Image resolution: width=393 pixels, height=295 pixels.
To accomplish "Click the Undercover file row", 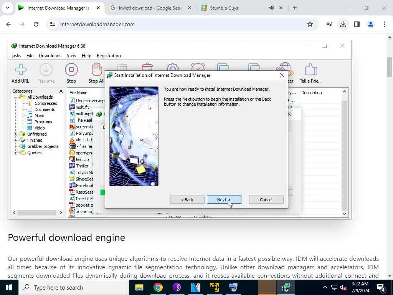I will 87,101.
